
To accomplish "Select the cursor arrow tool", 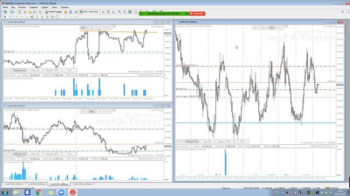I will click(x=5, y=17).
